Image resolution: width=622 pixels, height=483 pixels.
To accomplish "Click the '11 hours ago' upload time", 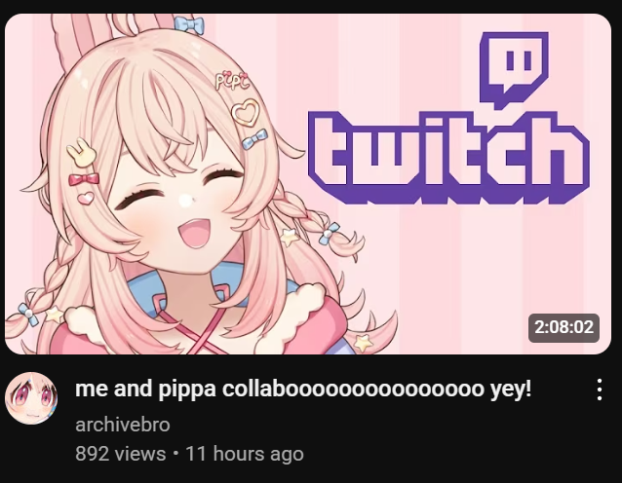I will [245, 454].
